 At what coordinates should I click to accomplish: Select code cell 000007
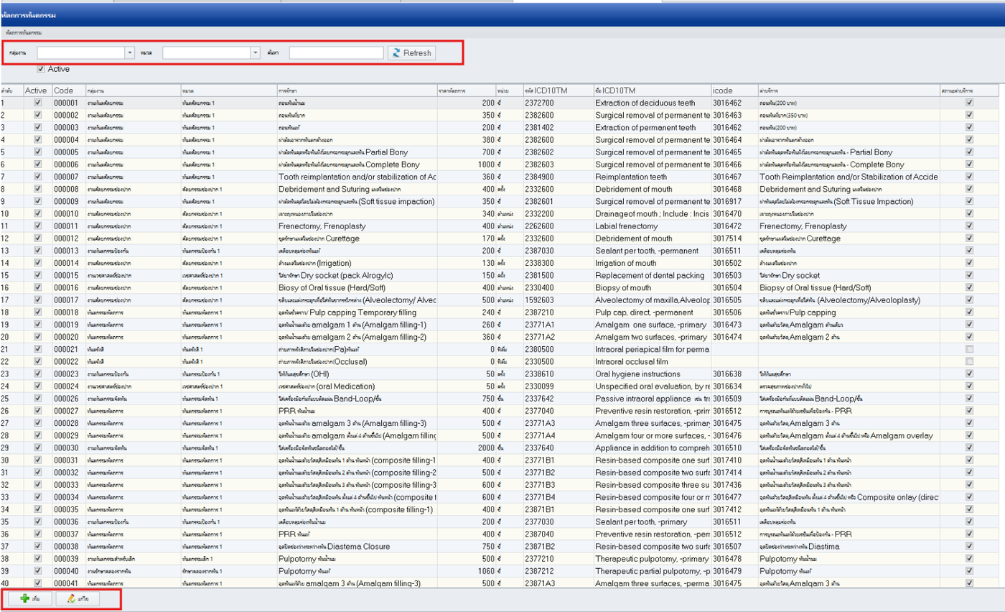[x=67, y=177]
